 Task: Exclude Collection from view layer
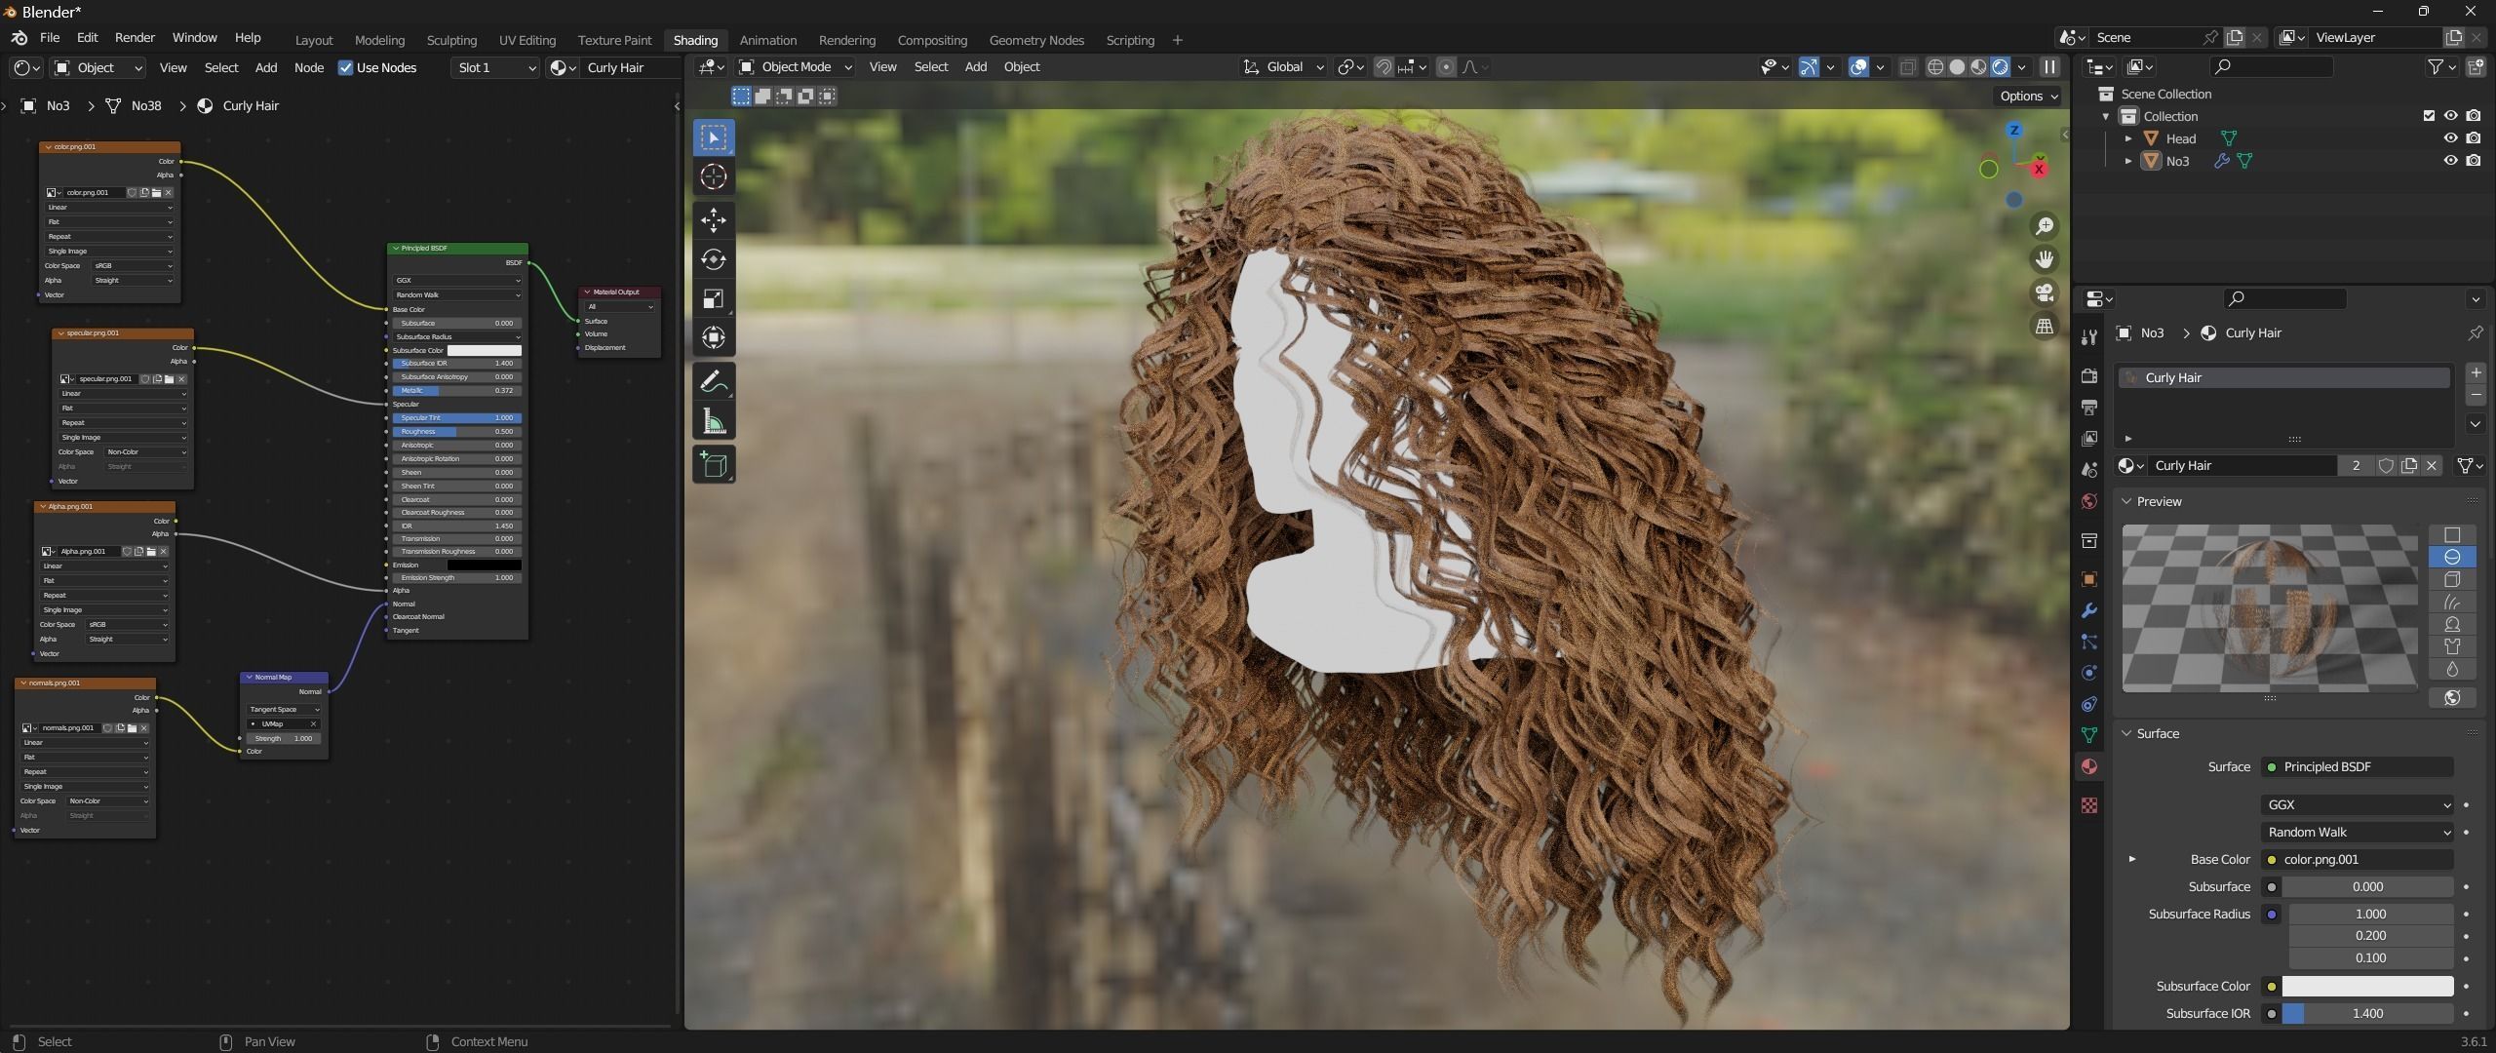2429,116
